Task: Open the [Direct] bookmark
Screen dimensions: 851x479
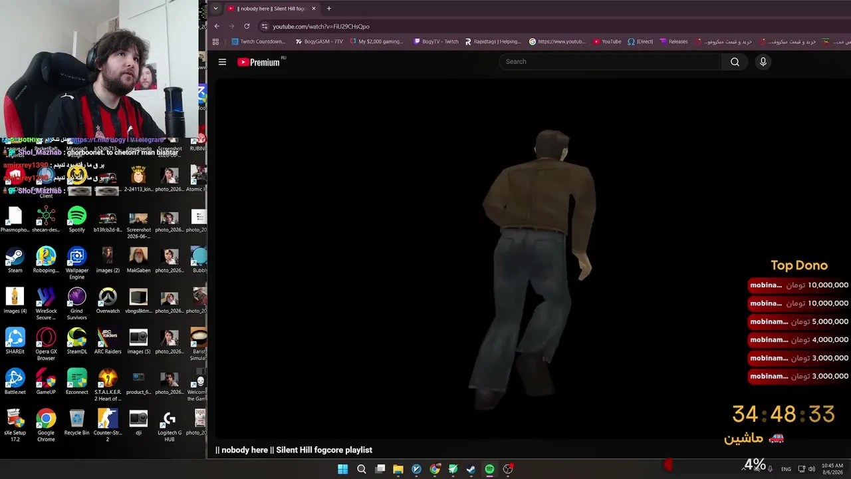Action: click(x=640, y=41)
